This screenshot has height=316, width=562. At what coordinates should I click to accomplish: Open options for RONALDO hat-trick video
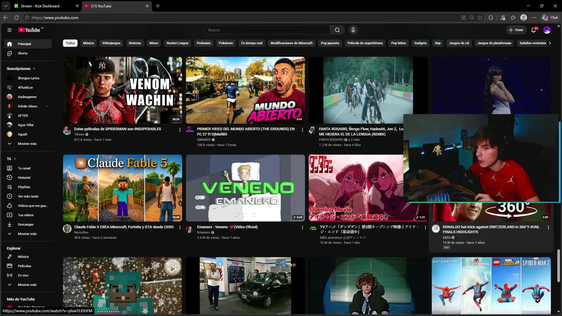pyautogui.click(x=548, y=228)
